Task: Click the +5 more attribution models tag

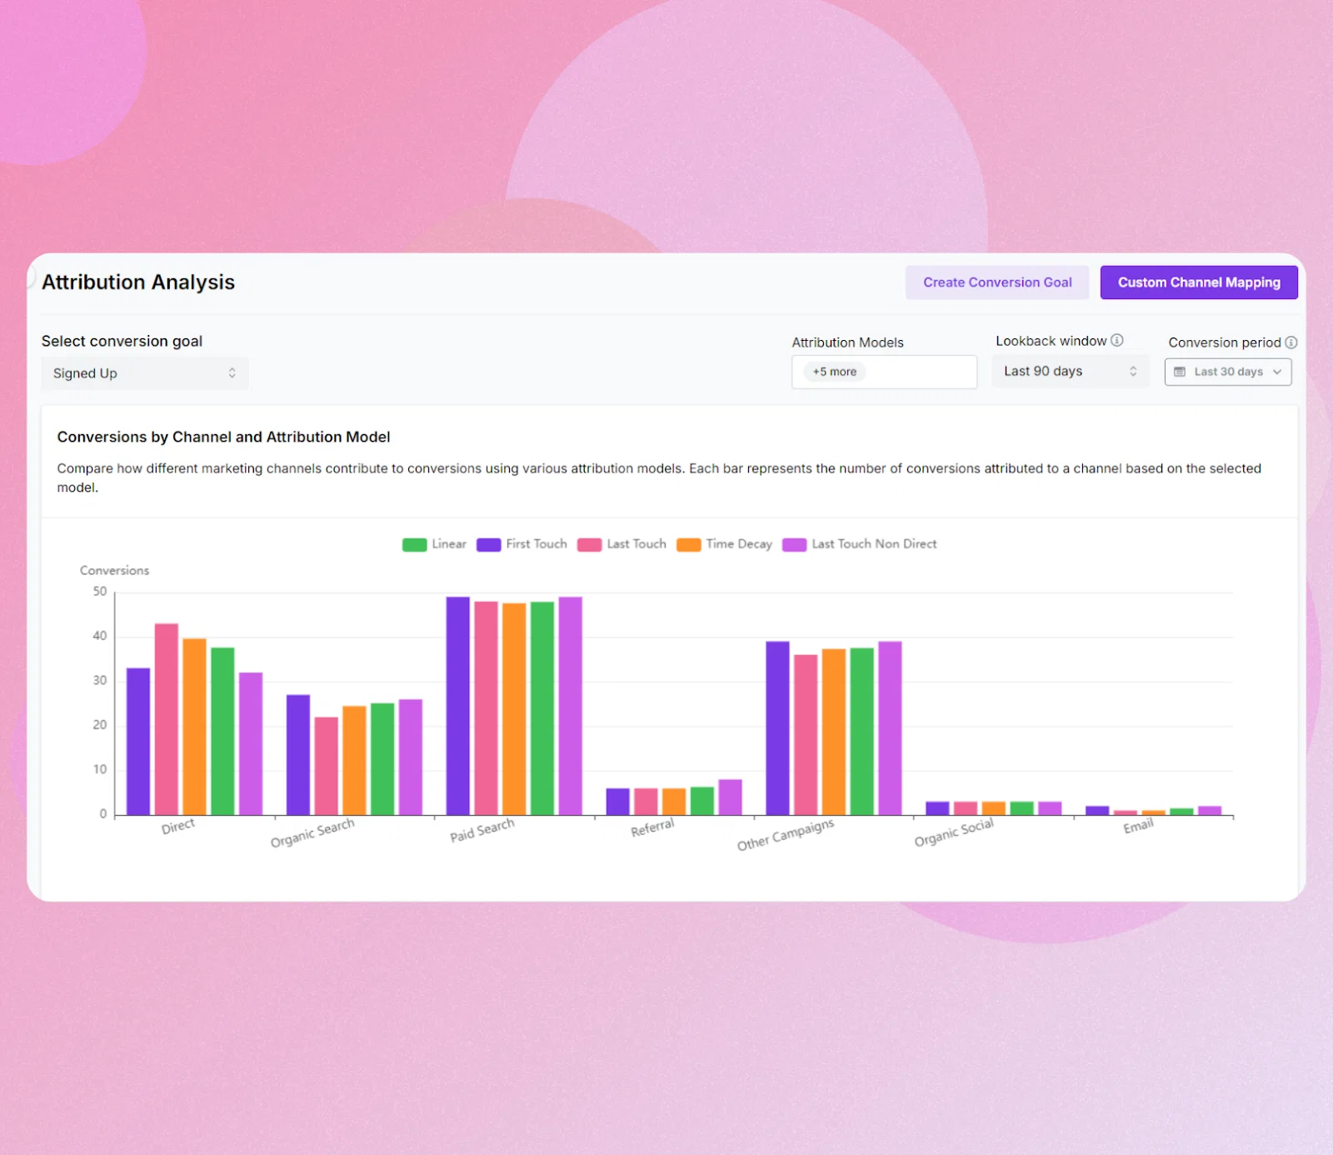Action: point(835,372)
